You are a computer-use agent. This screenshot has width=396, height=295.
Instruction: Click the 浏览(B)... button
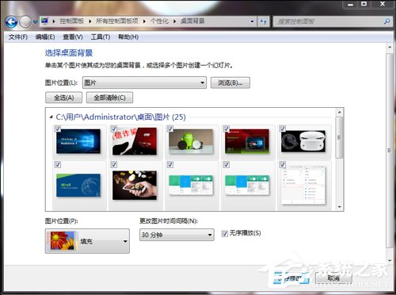(230, 82)
